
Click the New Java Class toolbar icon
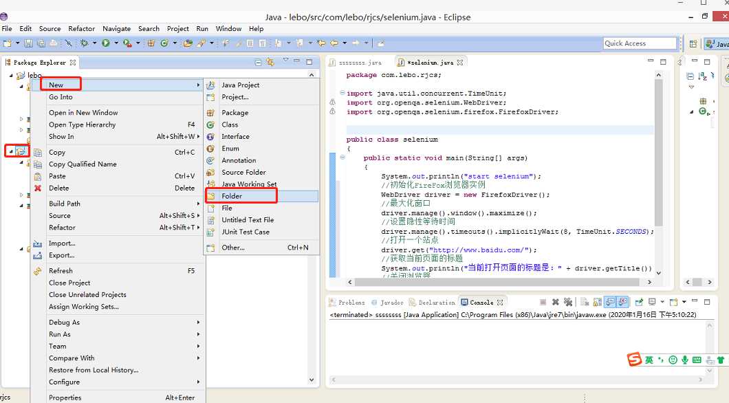pyautogui.click(x=164, y=43)
